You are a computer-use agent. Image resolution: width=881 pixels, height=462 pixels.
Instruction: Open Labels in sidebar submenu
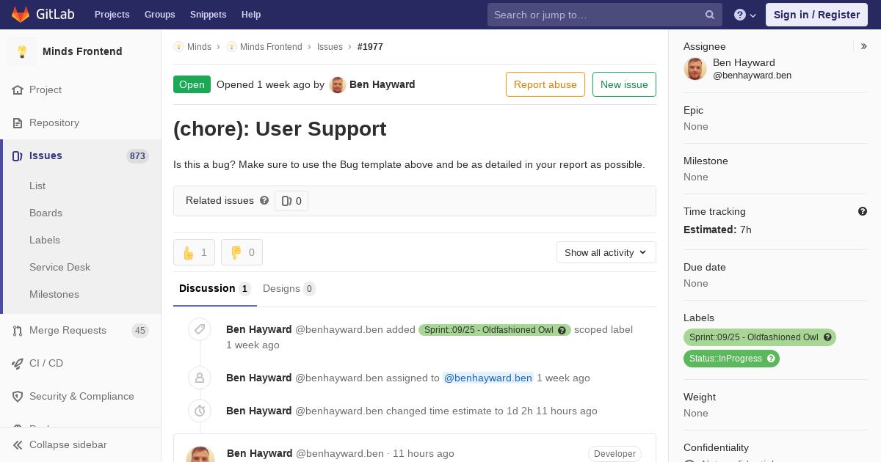(x=45, y=240)
